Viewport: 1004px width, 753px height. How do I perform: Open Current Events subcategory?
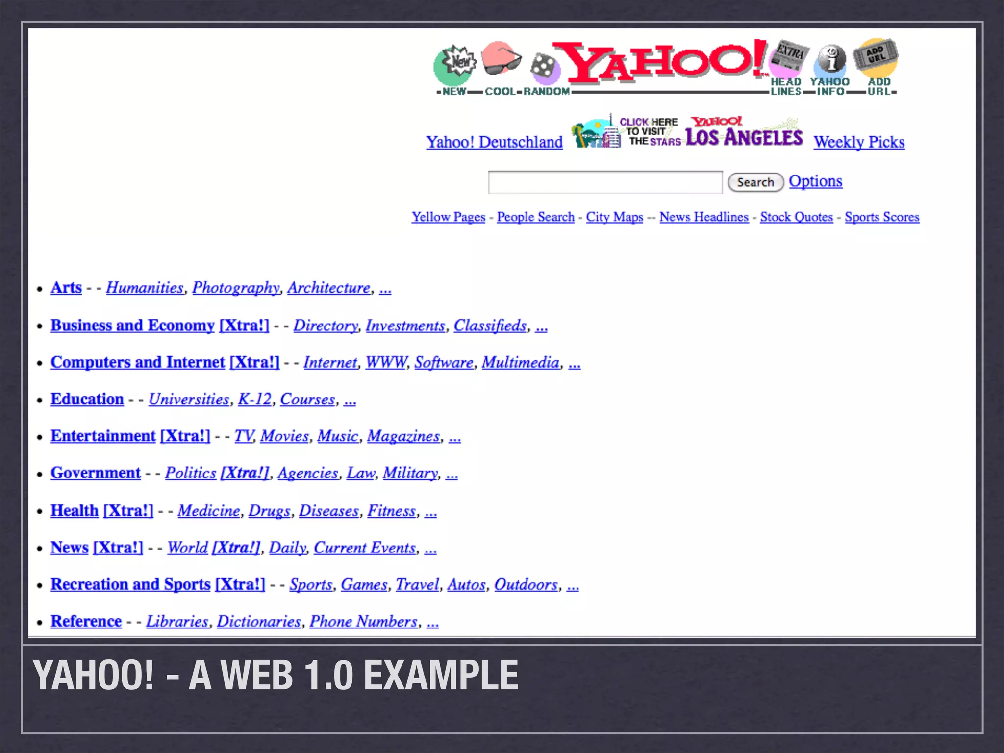click(x=365, y=548)
